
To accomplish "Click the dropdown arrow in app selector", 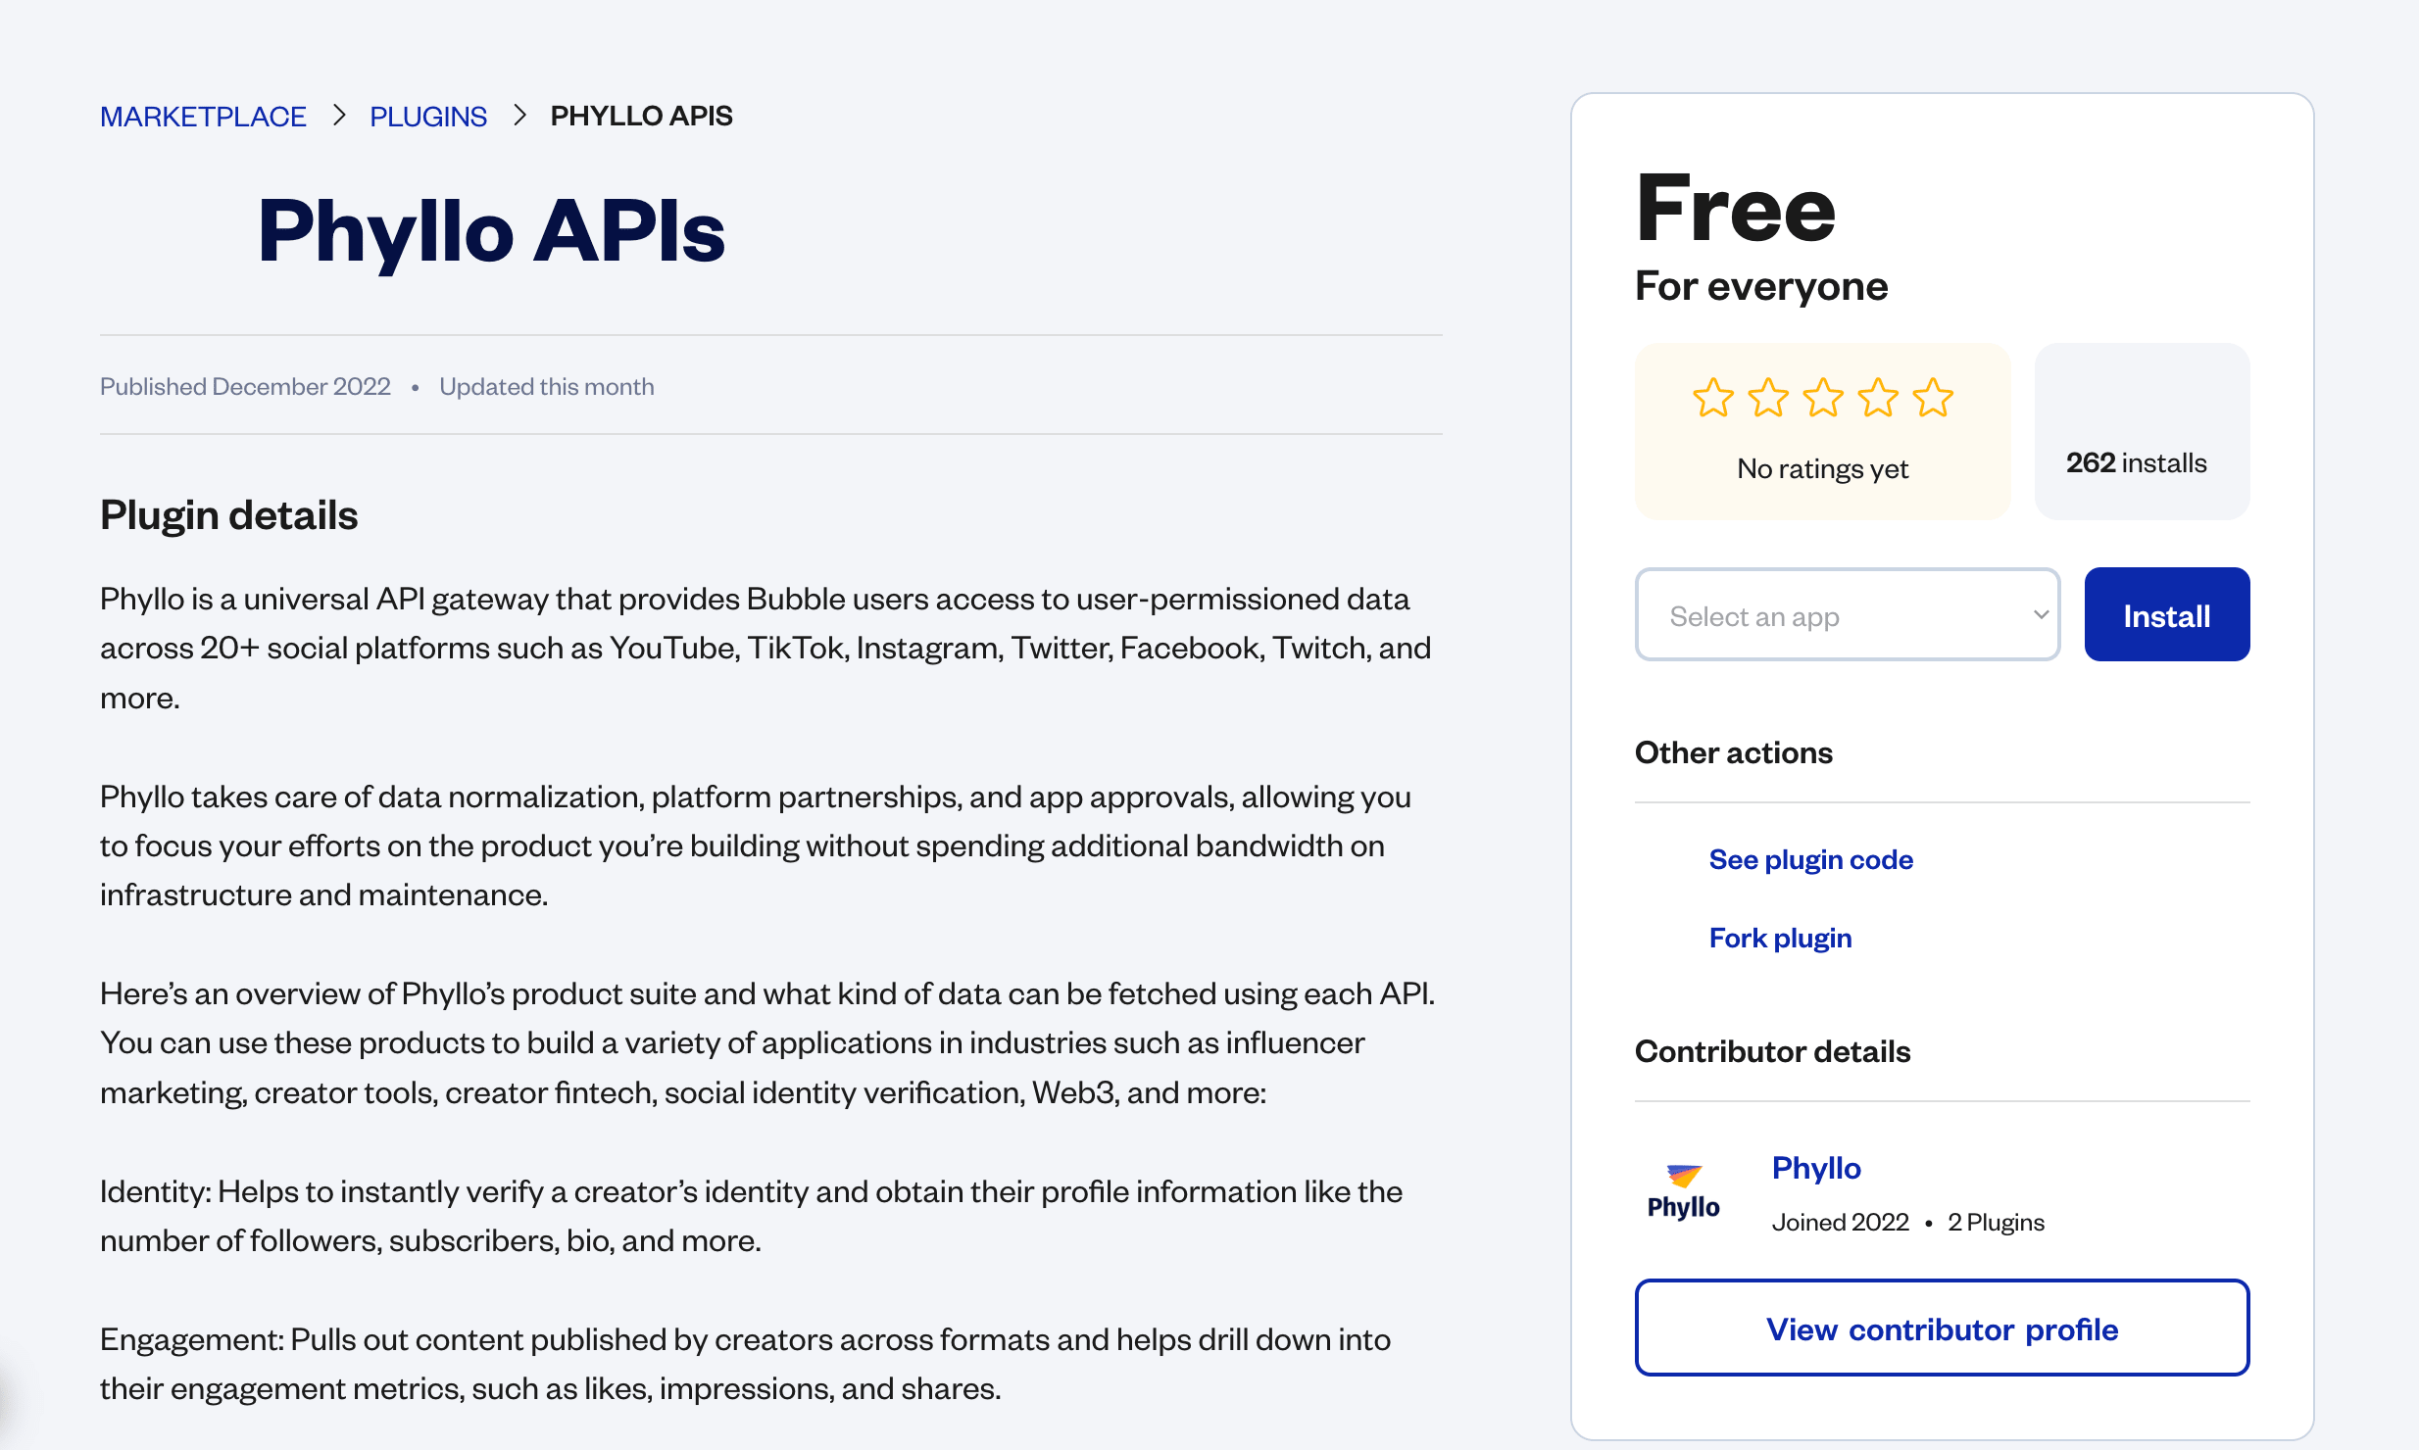I will pyautogui.click(x=2041, y=615).
